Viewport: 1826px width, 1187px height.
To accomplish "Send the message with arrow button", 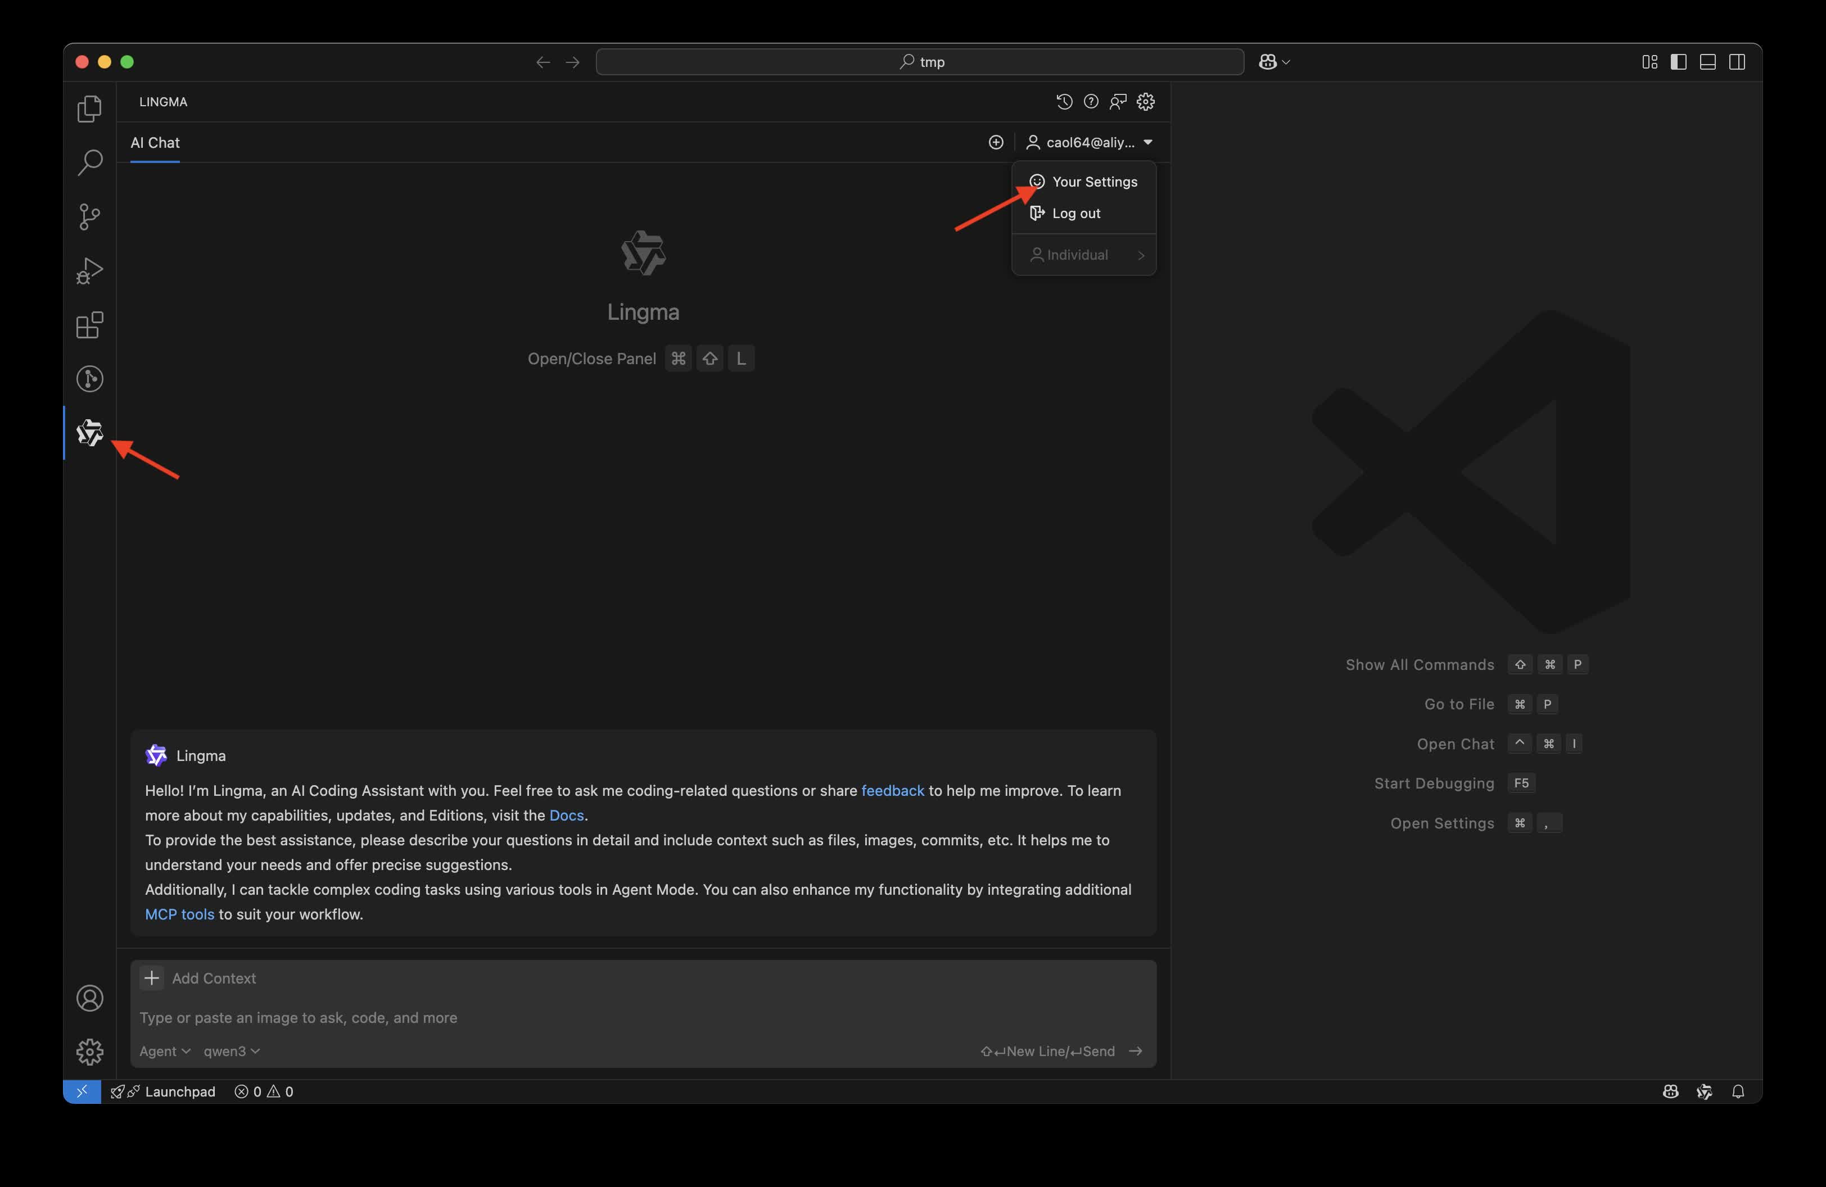I will [1136, 1052].
